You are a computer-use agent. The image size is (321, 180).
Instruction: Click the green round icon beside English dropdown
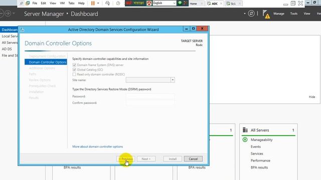coord(180,3)
